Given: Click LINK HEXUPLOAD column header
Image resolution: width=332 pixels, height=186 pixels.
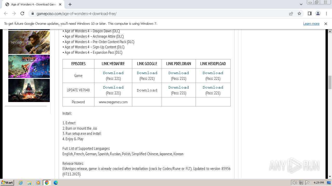Looking at the screenshot, I should pos(213,64).
